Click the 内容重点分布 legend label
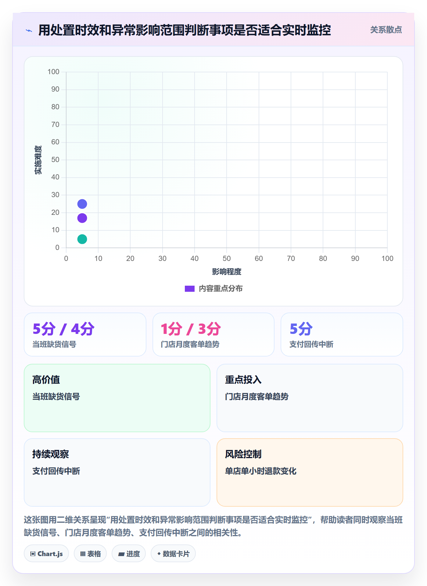The height and width of the screenshot is (586, 427). click(x=221, y=289)
